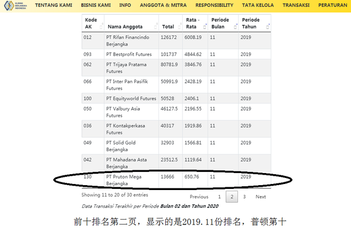The height and width of the screenshot is (235, 351).
Task: Select the PT Mahadana Asta Berjangka cell
Action: [x=132, y=163]
